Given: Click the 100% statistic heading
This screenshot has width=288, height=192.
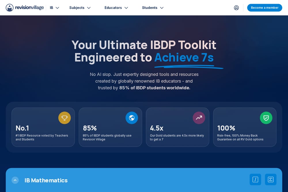Looking at the screenshot, I should (226, 128).
